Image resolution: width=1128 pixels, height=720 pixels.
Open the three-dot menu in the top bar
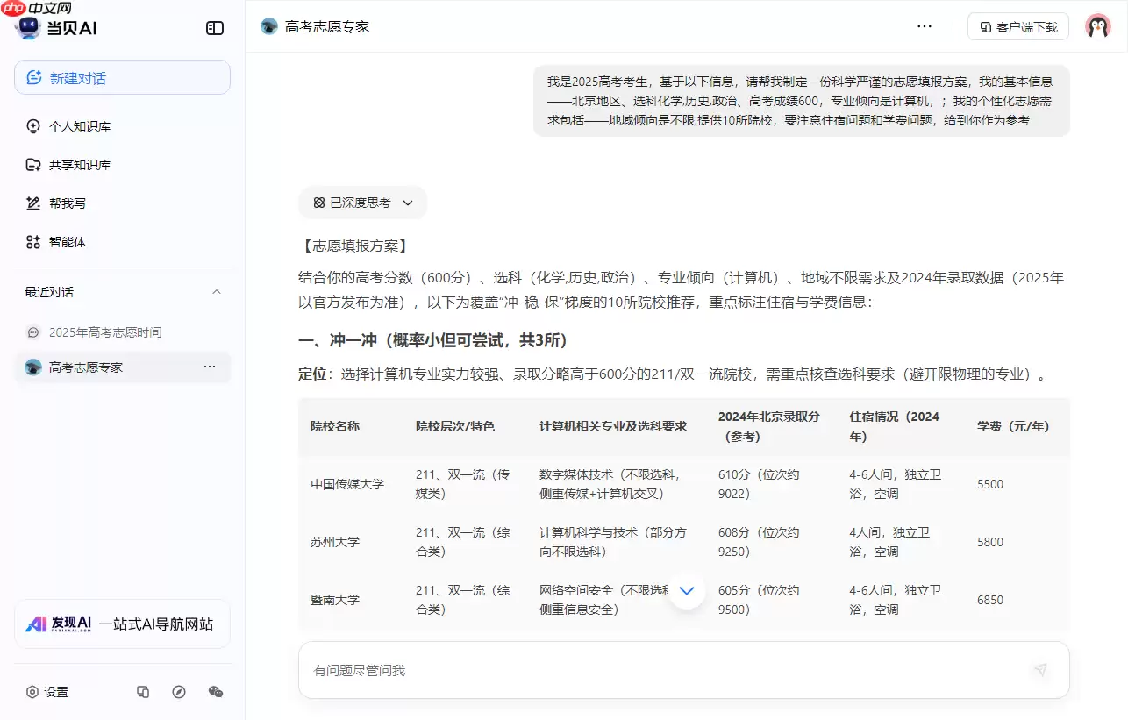click(x=925, y=26)
